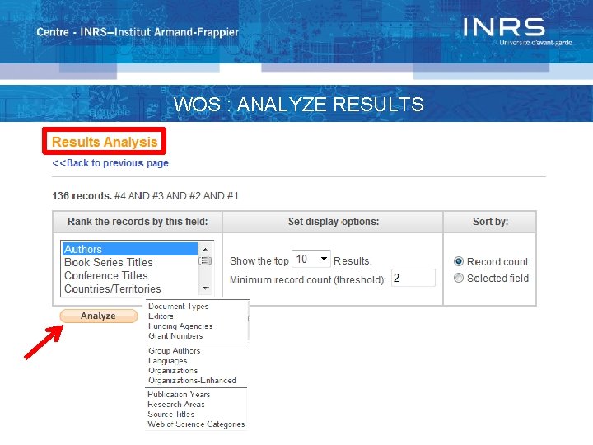Click the 'Set display options:' column header
This screenshot has height=445, width=593.
(x=334, y=222)
